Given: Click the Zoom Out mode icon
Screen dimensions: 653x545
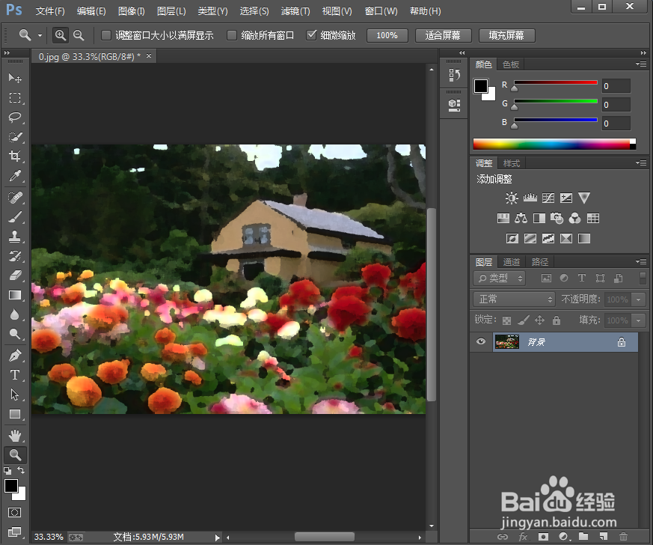Looking at the screenshot, I should [x=79, y=35].
